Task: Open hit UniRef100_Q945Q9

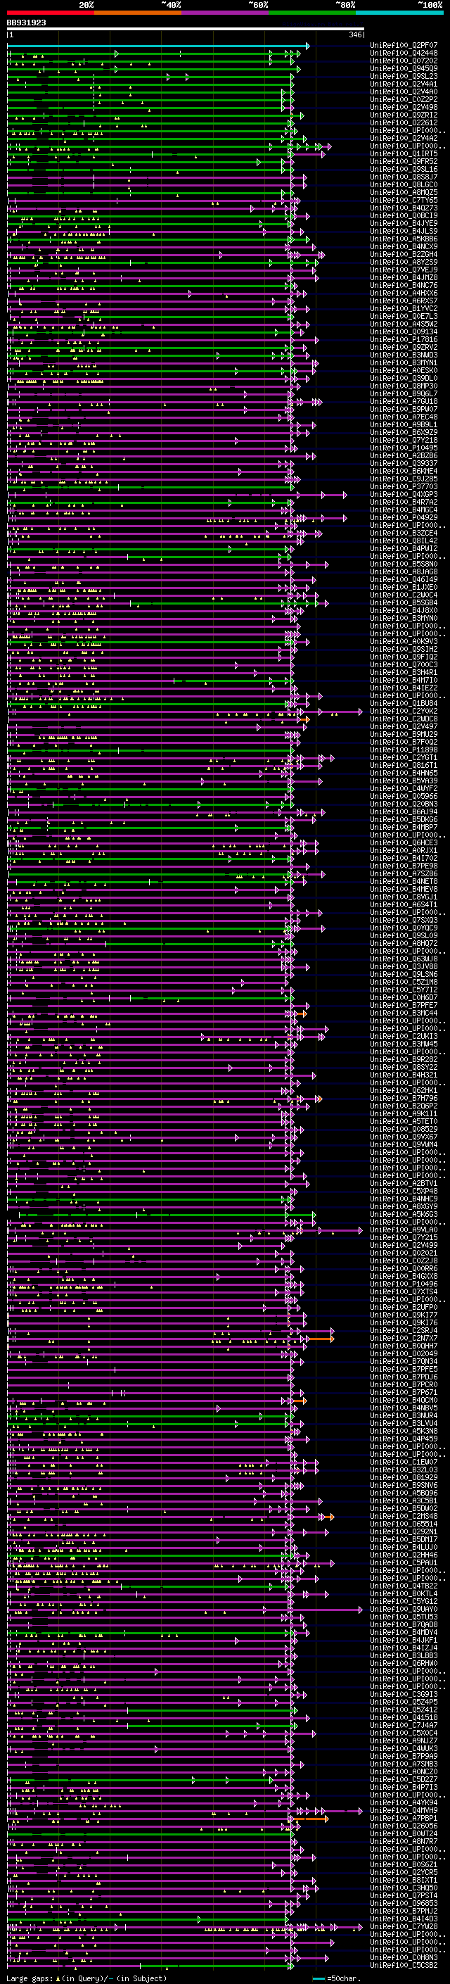Action: click(404, 68)
